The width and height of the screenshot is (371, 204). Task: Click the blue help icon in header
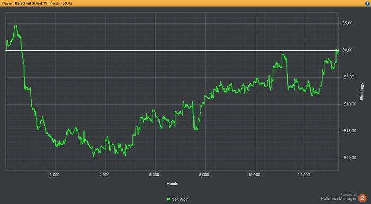367,3
